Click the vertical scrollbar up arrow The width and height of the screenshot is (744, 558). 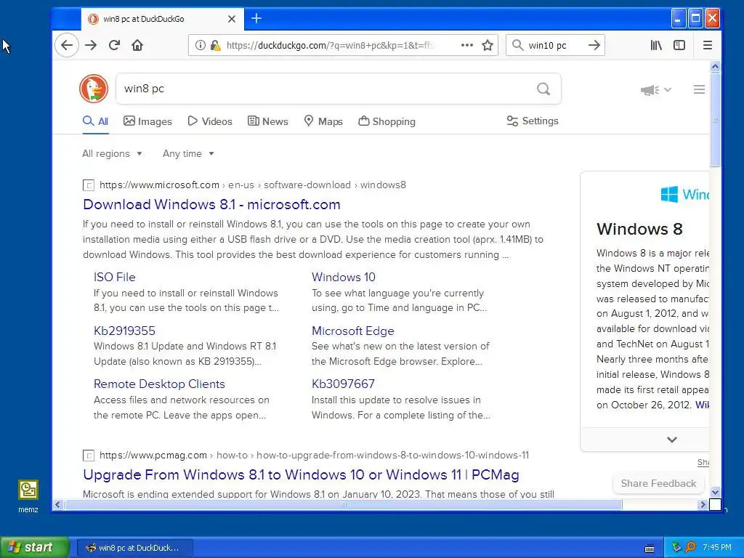tap(715, 66)
